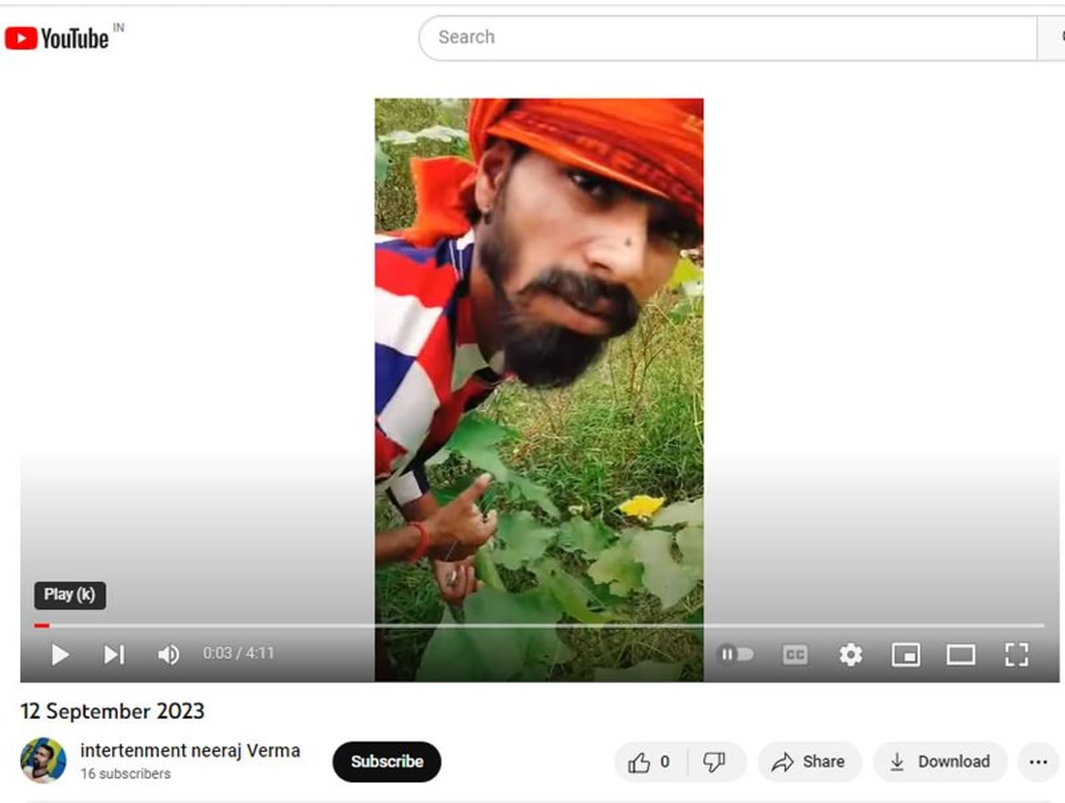
Task: Download the video
Action: [939, 762]
